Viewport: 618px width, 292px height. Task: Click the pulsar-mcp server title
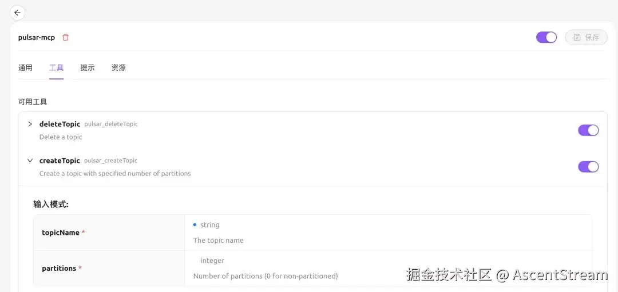37,38
